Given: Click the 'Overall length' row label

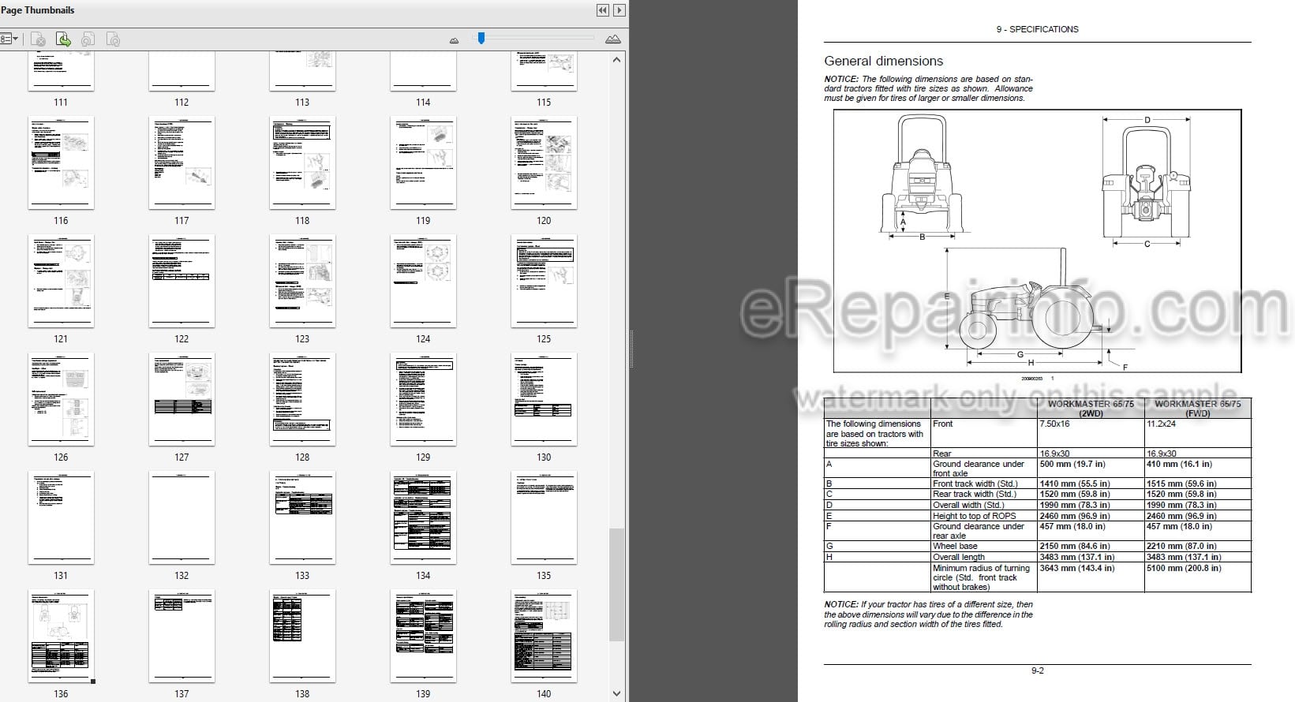Looking at the screenshot, I should [x=959, y=557].
